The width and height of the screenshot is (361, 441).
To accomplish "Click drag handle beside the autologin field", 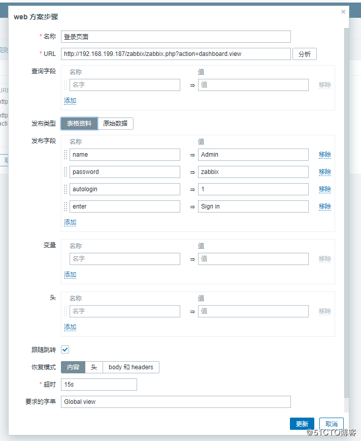I will click(x=65, y=189).
